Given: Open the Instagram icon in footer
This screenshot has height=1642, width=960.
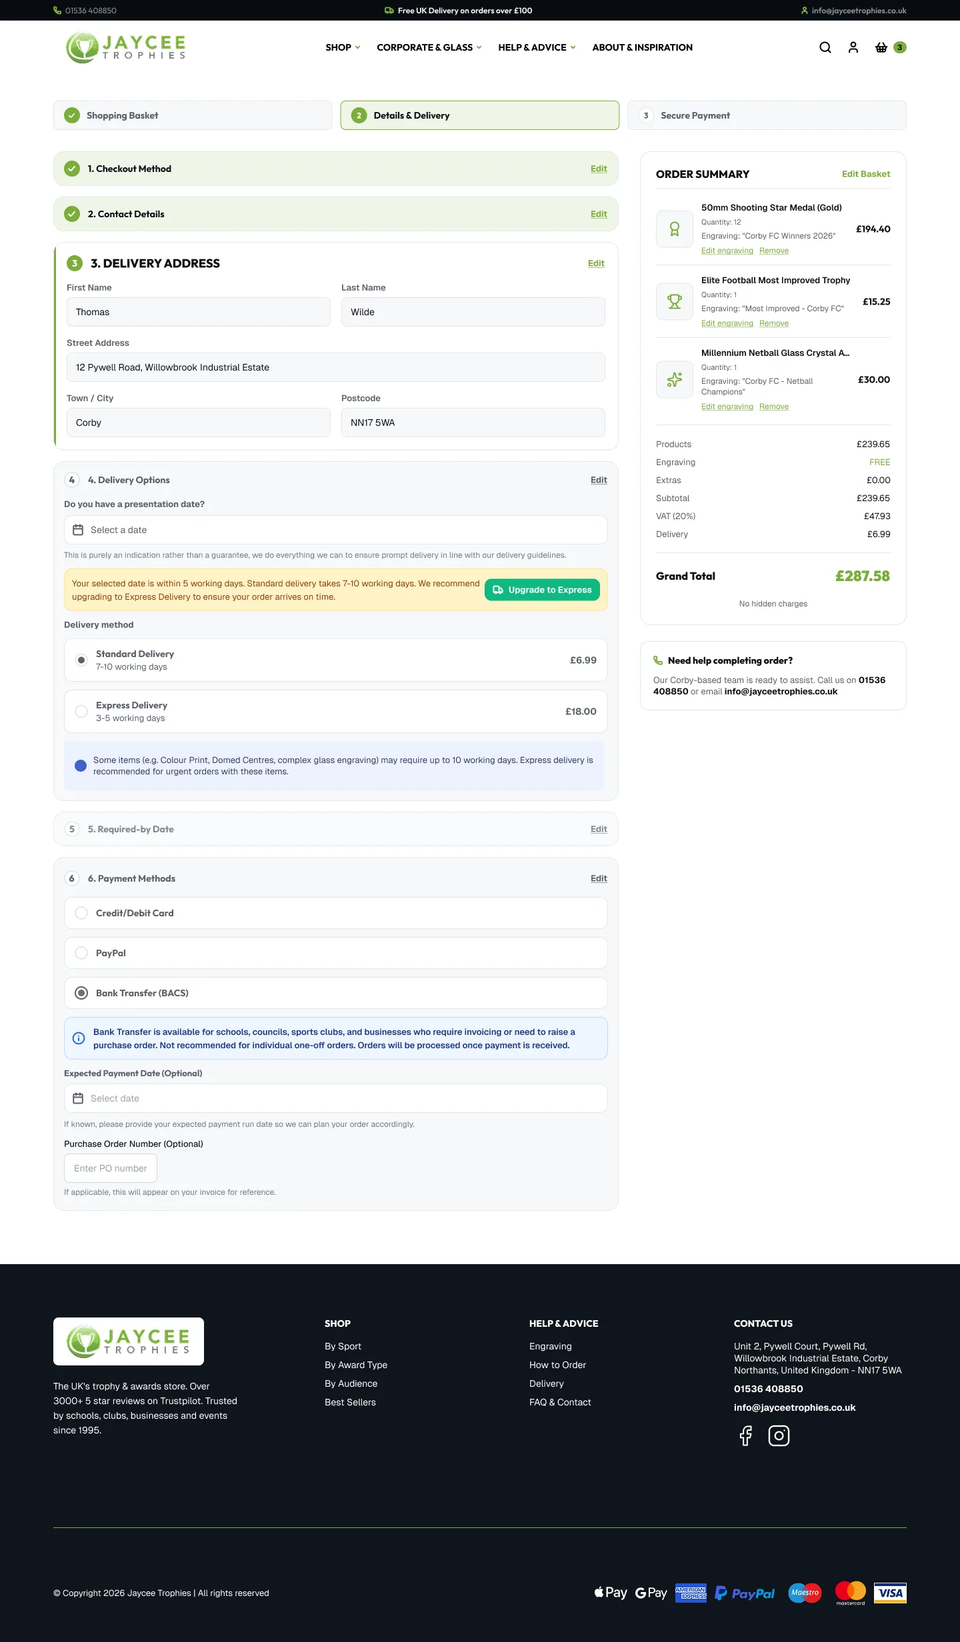Looking at the screenshot, I should tap(779, 1435).
